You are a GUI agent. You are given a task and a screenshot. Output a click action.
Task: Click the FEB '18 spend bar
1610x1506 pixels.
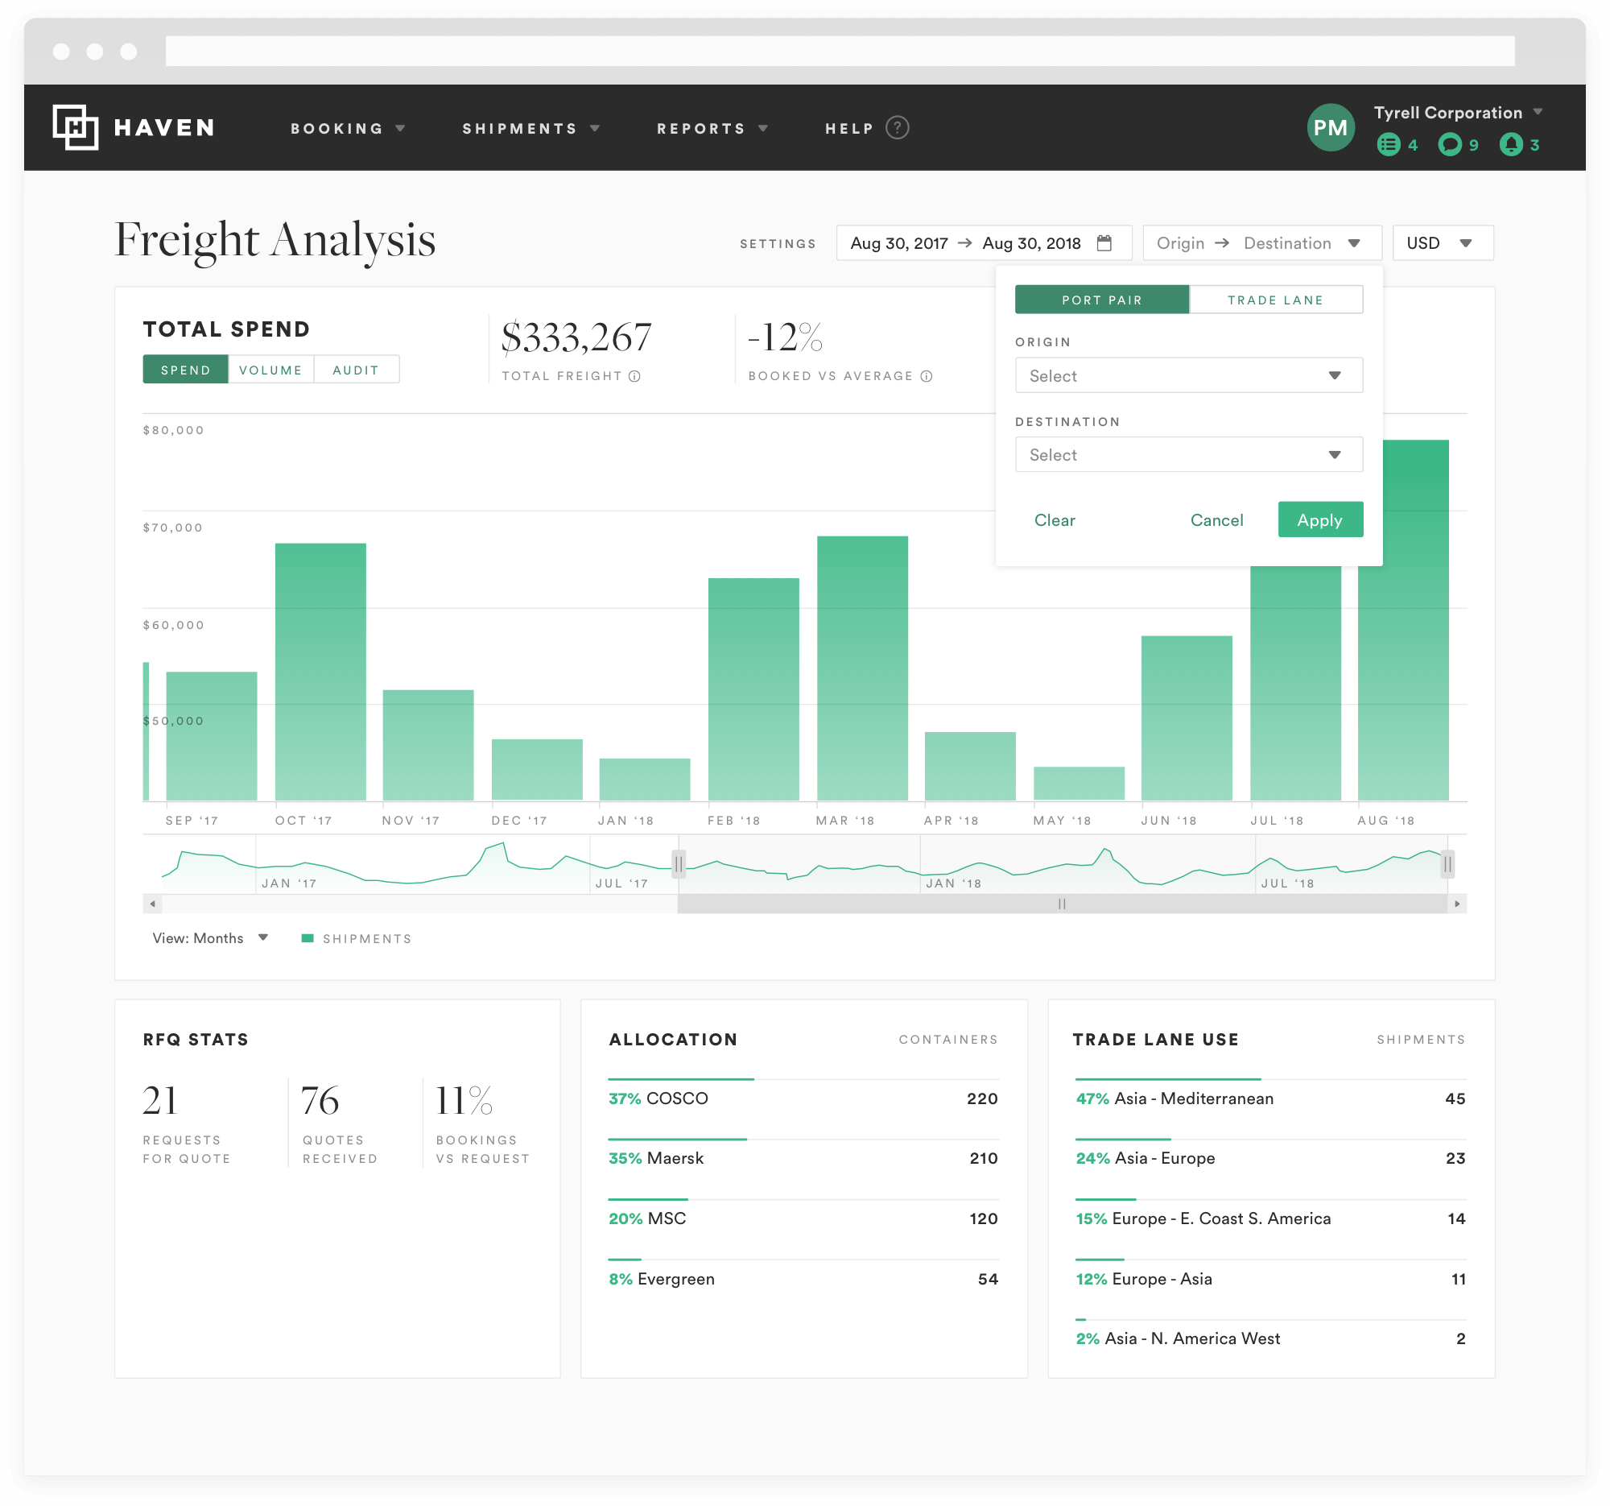click(754, 689)
